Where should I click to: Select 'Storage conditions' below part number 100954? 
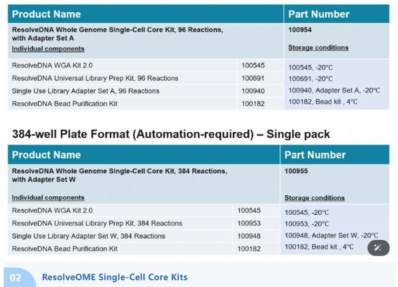[x=318, y=48]
